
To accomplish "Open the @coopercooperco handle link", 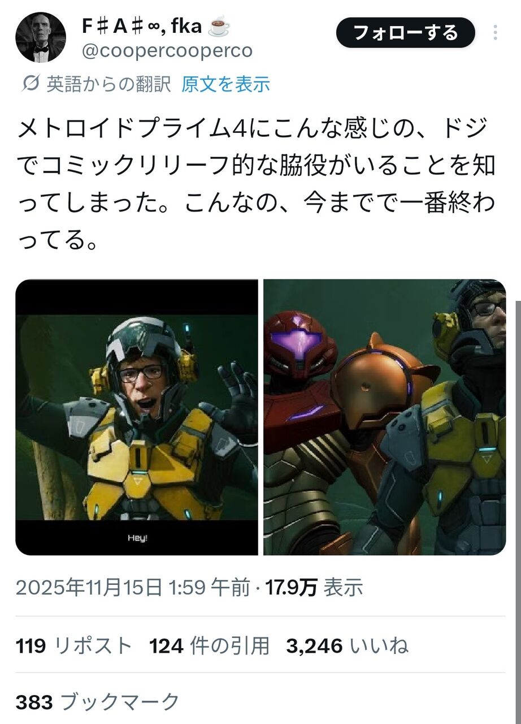I will [167, 51].
